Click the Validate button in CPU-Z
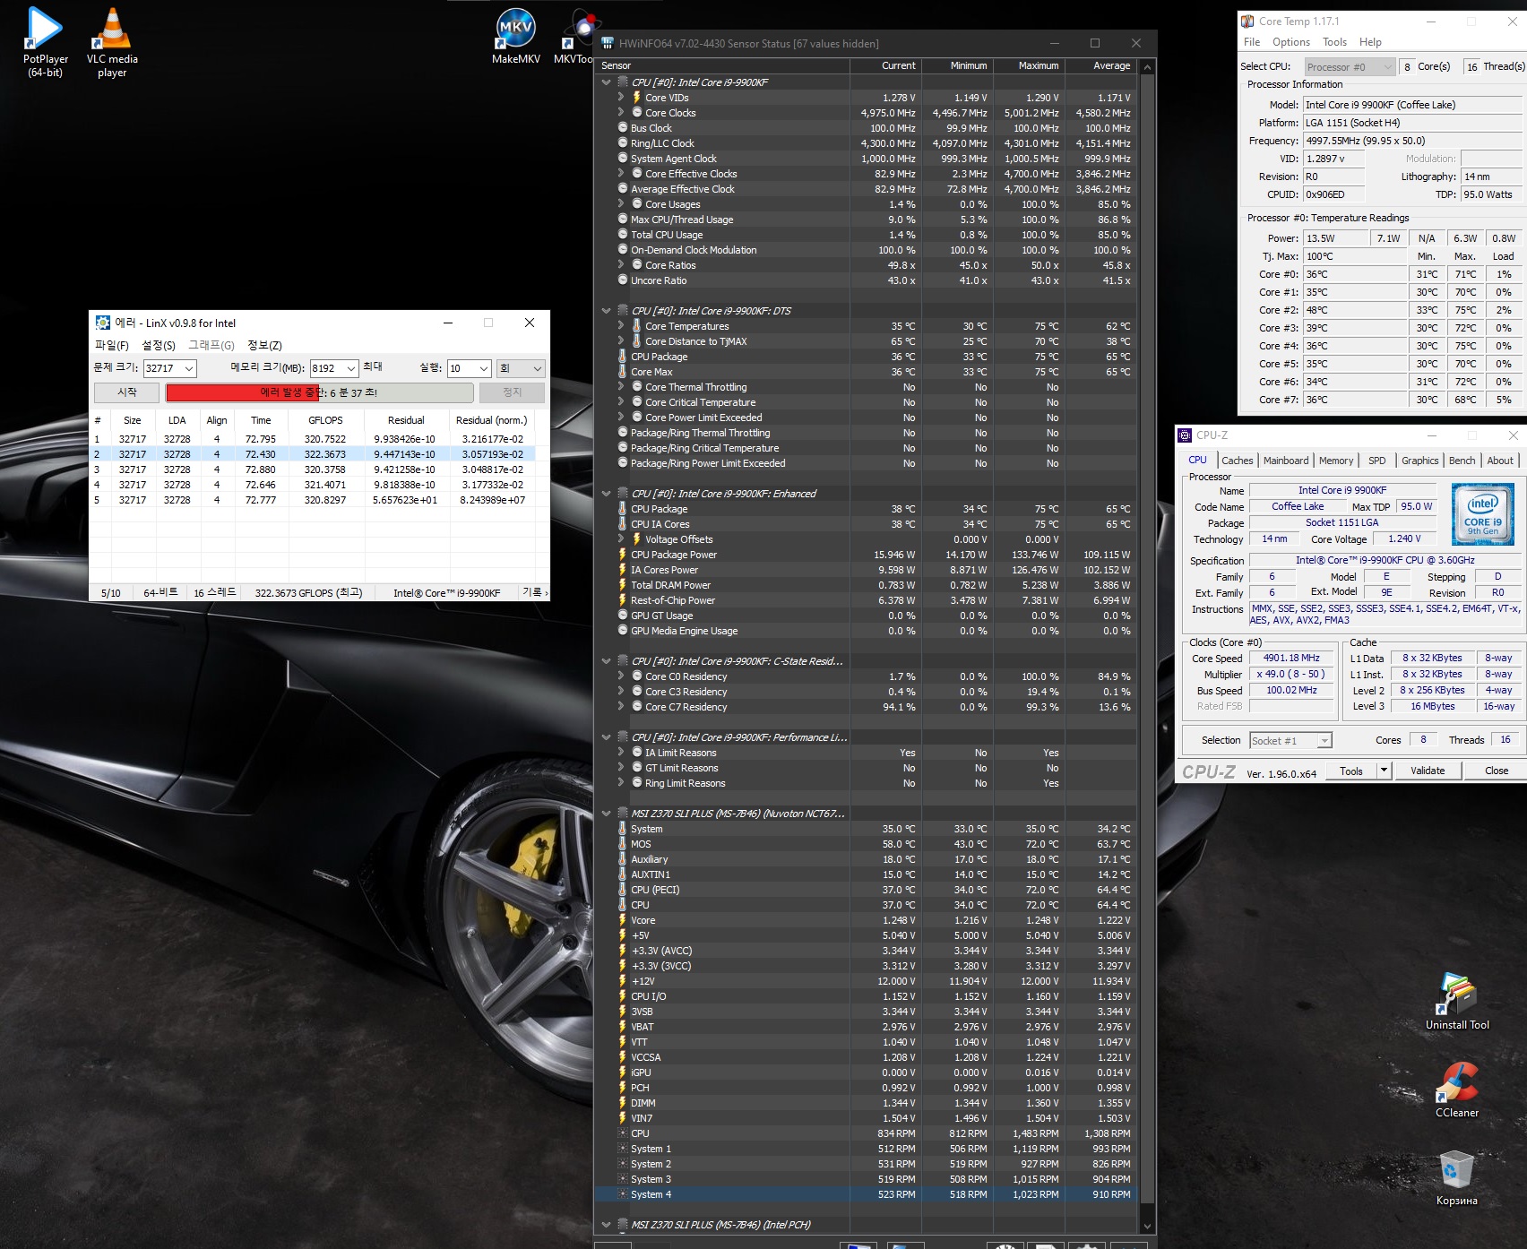The width and height of the screenshot is (1527, 1249). pyautogui.click(x=1427, y=771)
